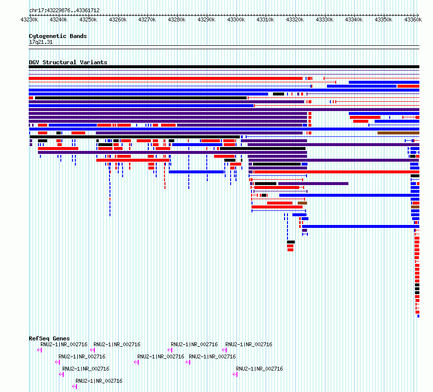Image resolution: width=433 pixels, height=392 pixels.
Task: Select the long brown DGV variant bar
Action: click(398, 133)
